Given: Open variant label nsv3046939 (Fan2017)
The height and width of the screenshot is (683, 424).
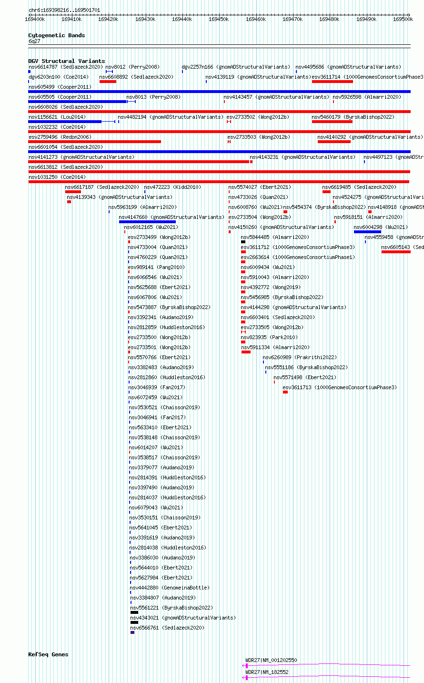Looking at the screenshot, I should 157,388.
